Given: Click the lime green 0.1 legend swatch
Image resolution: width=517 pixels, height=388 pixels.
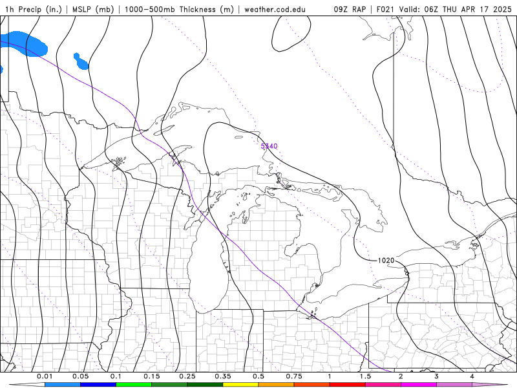Looking at the screenshot, I should 134,385.
